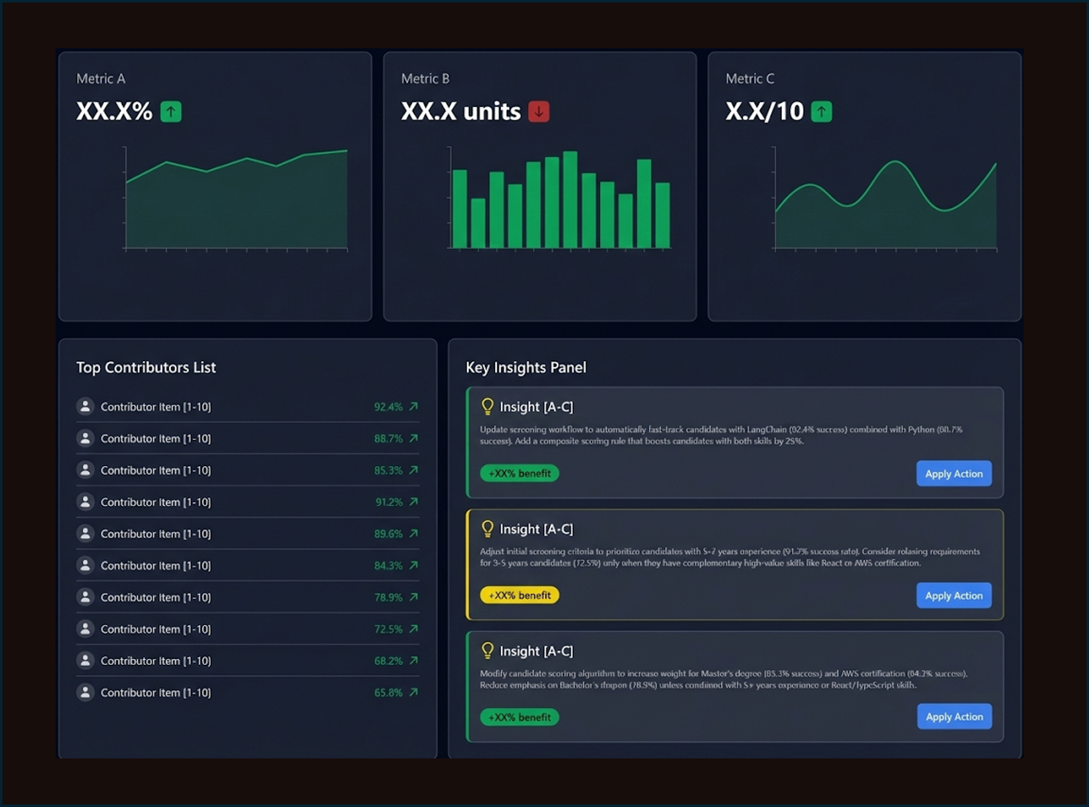Click the avatar icon next to the 92.4% contributor
The width and height of the screenshot is (1089, 807).
(85, 406)
